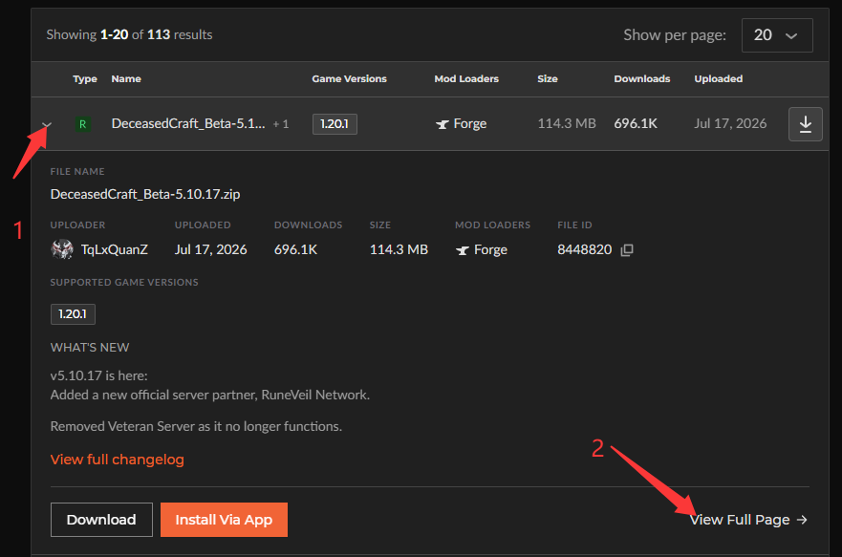Click the +1 additional files indicator
This screenshot has width=842, height=557.
pos(281,124)
